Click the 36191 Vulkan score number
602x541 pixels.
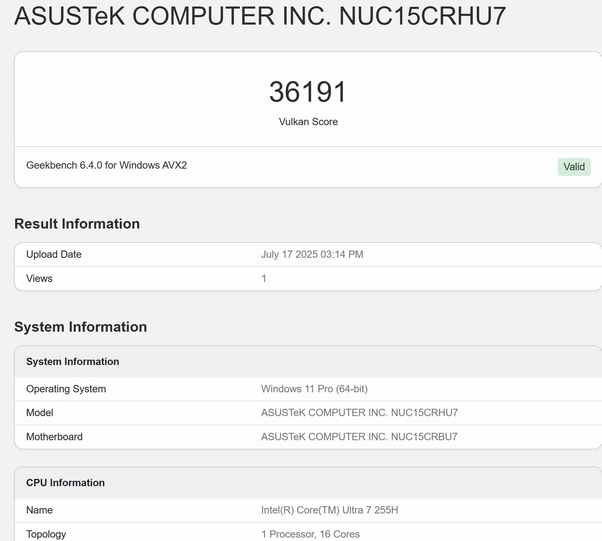[308, 92]
